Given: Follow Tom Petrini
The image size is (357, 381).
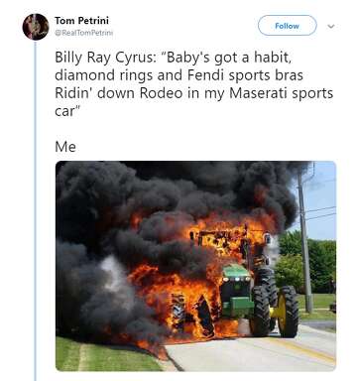Looking at the screenshot, I should [x=287, y=26].
